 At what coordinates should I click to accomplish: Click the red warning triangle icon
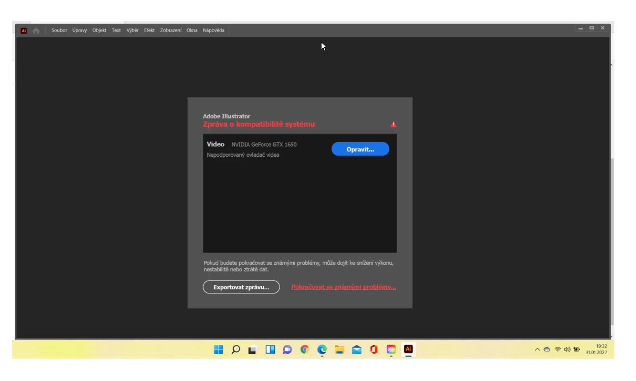(x=393, y=124)
